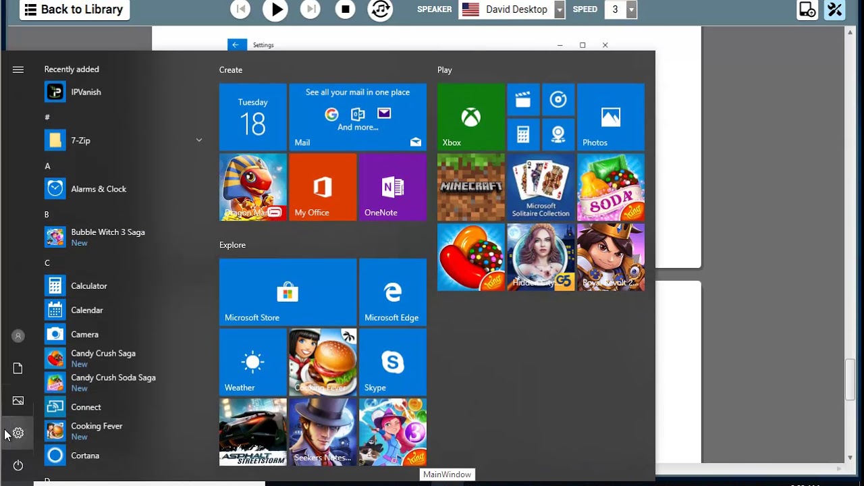Skip to next segment in reader toolbar
Viewport: 864px width, 486px height.
point(310,9)
